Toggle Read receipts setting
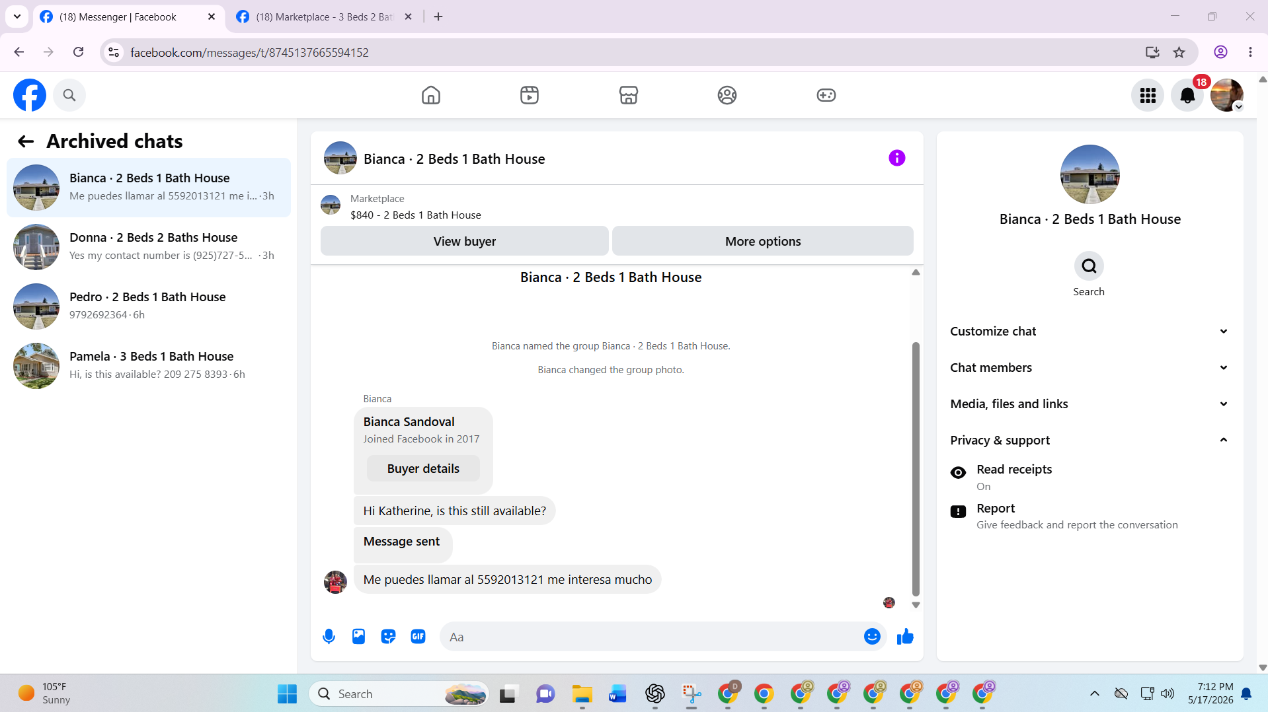The width and height of the screenshot is (1268, 712). coord(1090,478)
